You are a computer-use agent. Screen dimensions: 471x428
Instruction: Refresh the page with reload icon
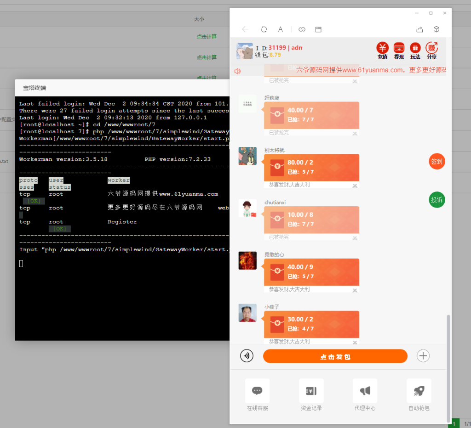264,29
